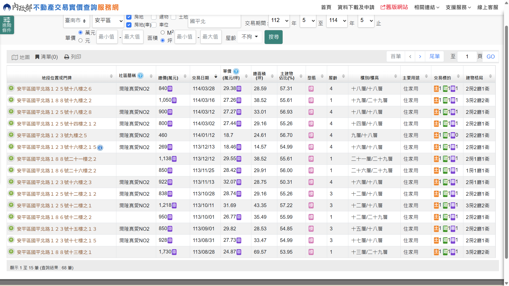509x286 pixels.
Task: Sort table by 地段位置或門牌 column arrows
Action: [111, 76]
